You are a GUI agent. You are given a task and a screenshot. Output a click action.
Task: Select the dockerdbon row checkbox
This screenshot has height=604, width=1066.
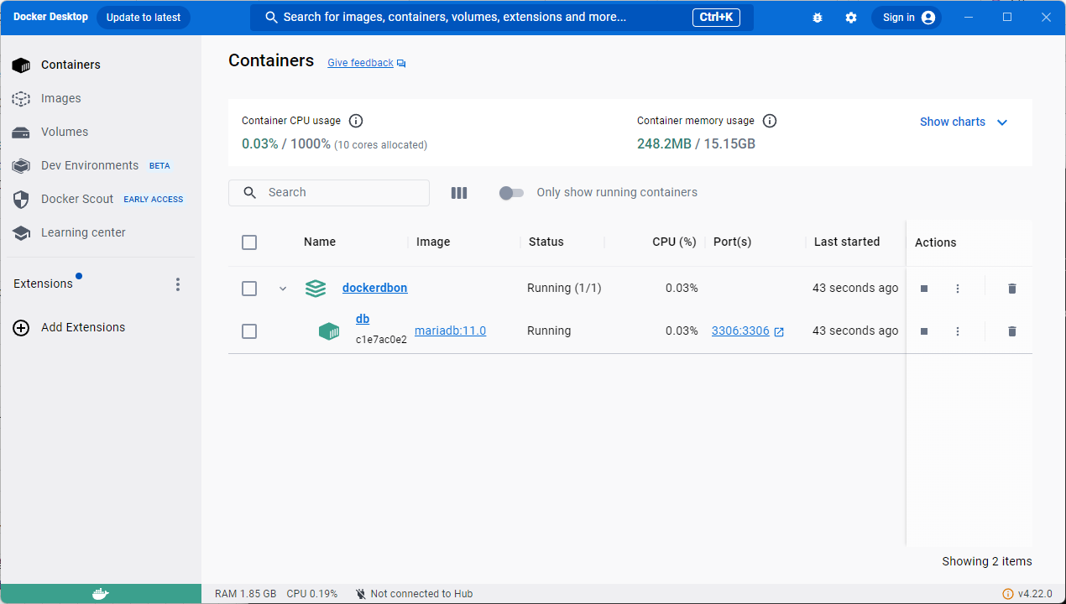(x=249, y=289)
